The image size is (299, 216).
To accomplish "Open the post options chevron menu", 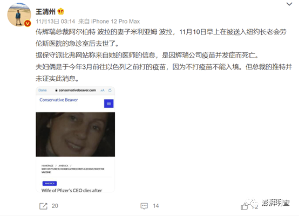I will coord(289,4).
